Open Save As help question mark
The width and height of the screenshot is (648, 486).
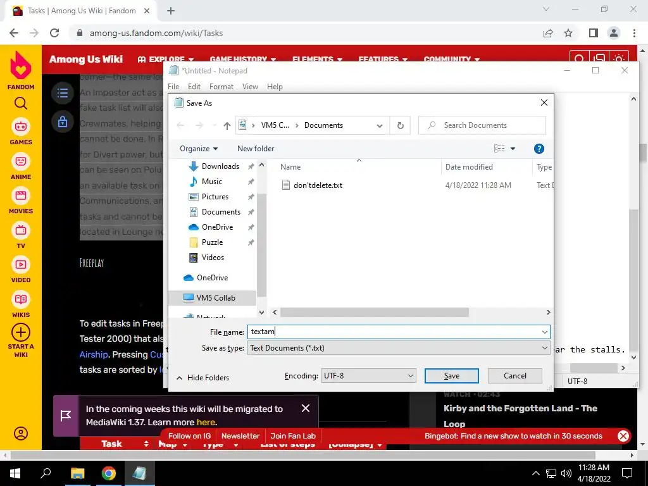click(539, 149)
